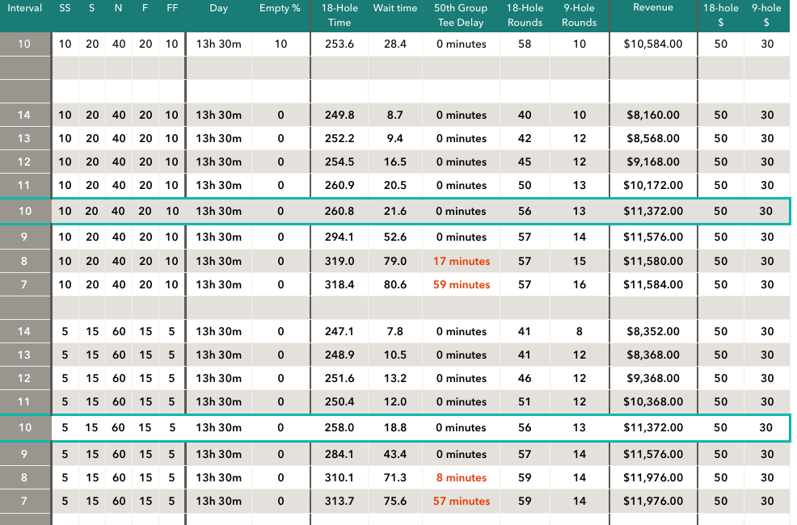Image resolution: width=797 pixels, height=525 pixels.
Task: Select the 313.7 18-hole time cell
Action: [x=339, y=501]
